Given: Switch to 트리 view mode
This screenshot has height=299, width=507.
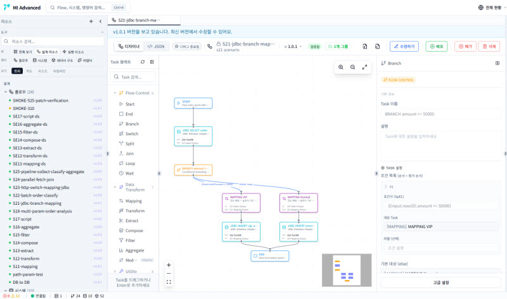Looking at the screenshot, I should (17, 71).
